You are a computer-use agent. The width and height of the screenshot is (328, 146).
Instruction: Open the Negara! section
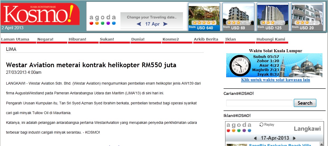pos(45,40)
